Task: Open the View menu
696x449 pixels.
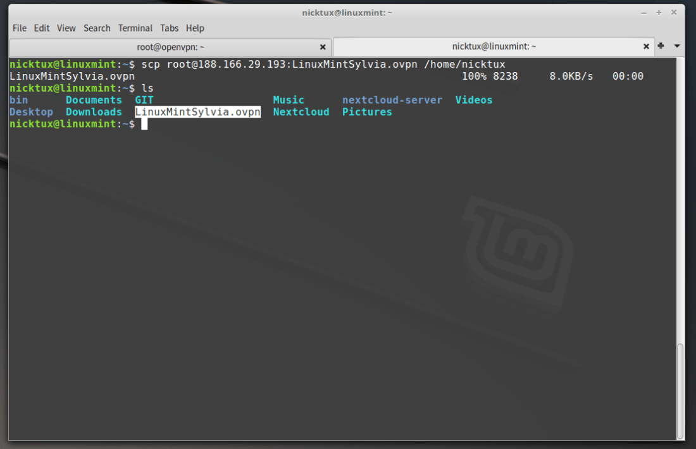Action: 66,28
